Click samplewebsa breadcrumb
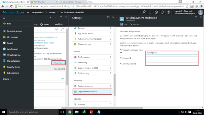The height and width of the screenshot is (115, 204). (38, 12)
